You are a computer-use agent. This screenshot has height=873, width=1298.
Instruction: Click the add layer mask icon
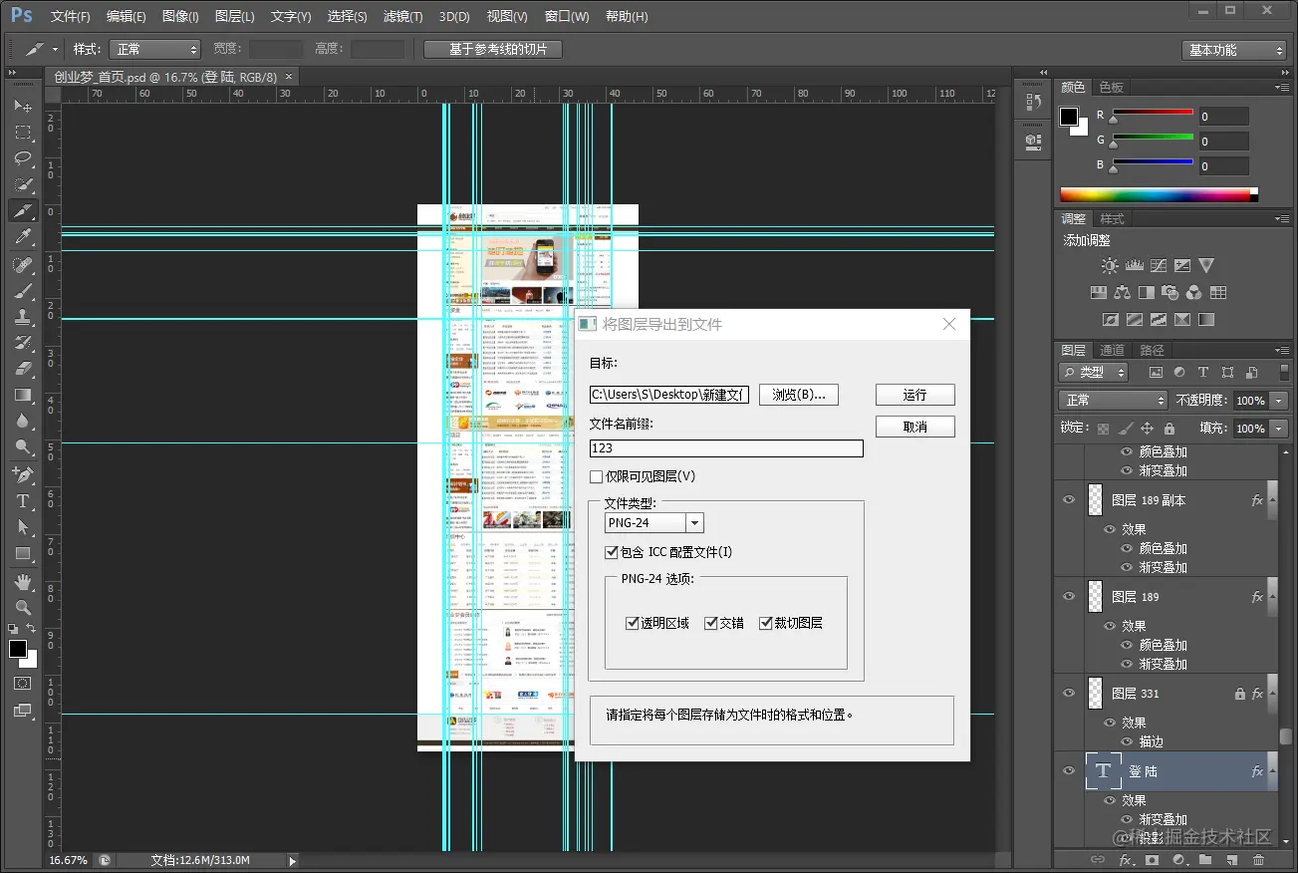coord(1152,859)
